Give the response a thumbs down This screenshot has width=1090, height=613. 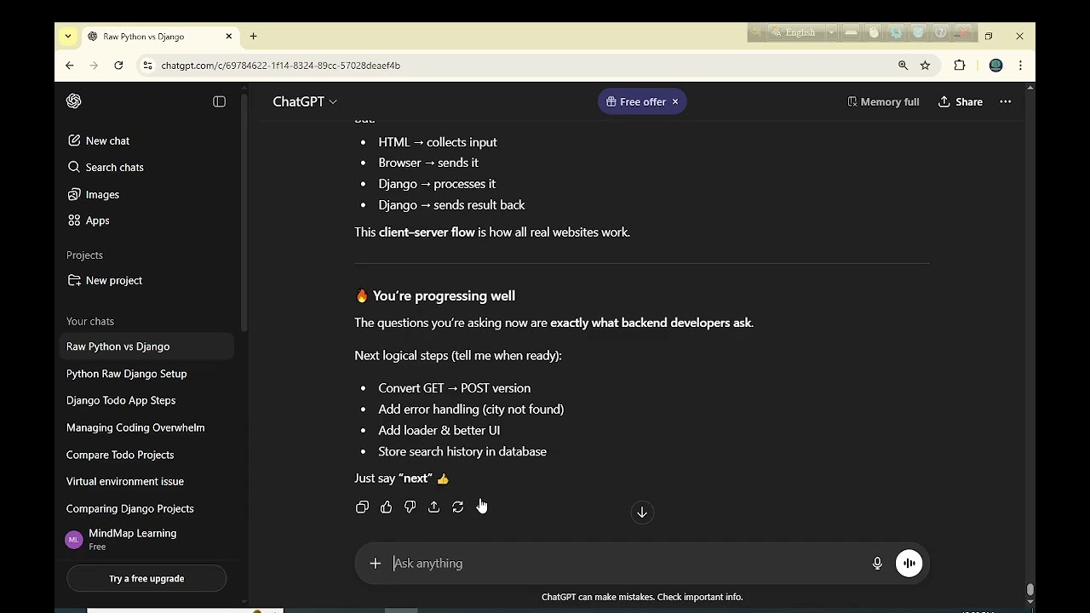410,507
